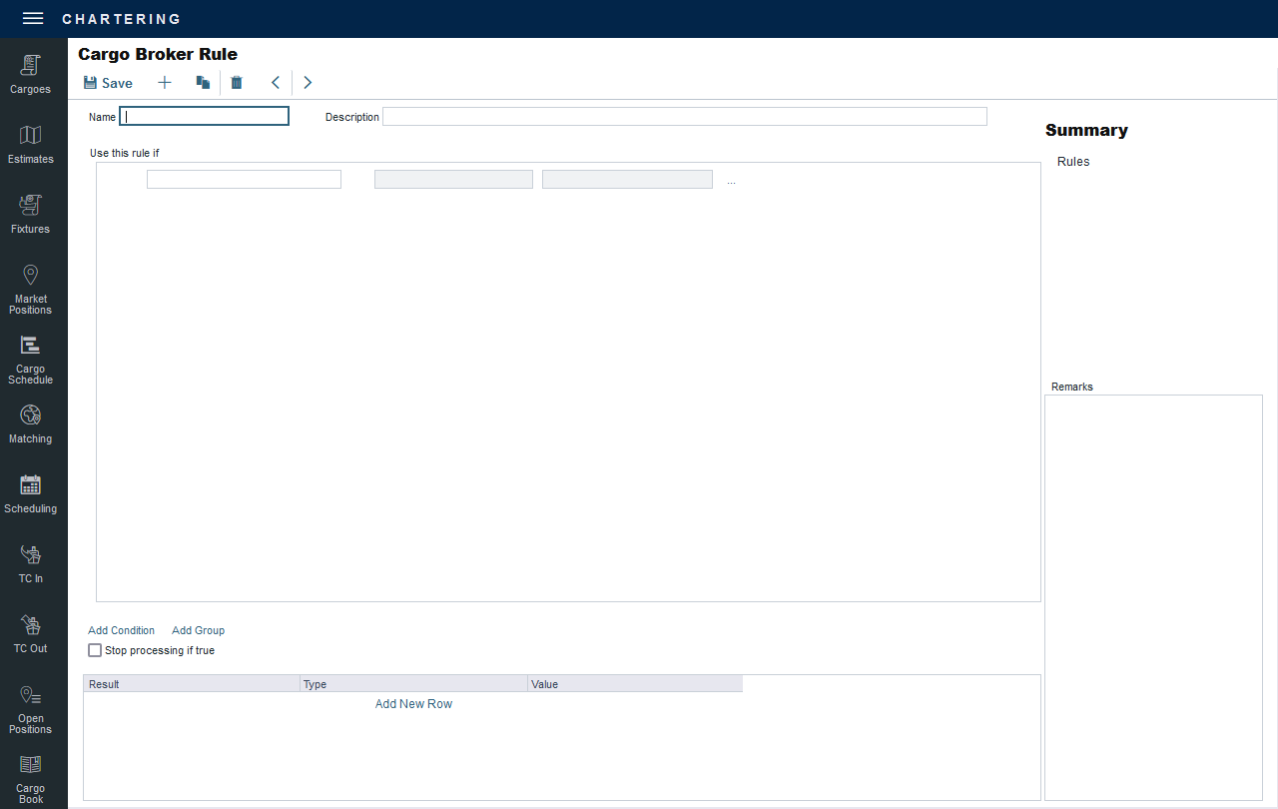Enable Stop processing if true checkbox

[x=95, y=650]
